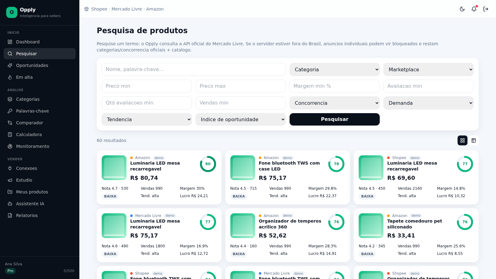The image size is (496, 279).
Task: Click the Estudio megaphone icon
Action: pyautogui.click(x=10, y=180)
